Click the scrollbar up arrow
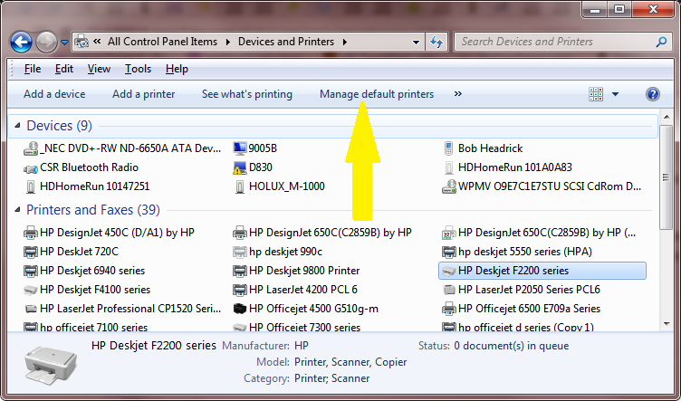The image size is (681, 401). [667, 118]
